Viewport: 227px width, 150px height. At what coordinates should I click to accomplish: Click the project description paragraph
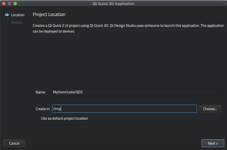point(128,28)
